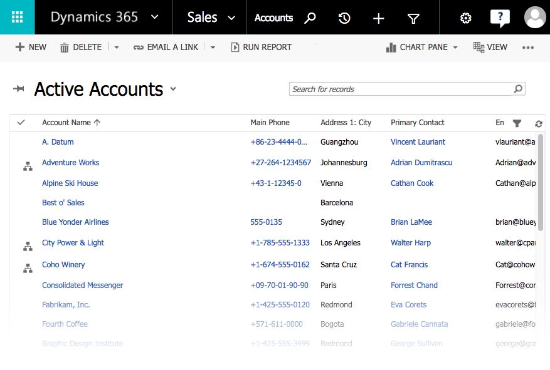
Task: Expand the Active Accounts view selector
Action: pyautogui.click(x=173, y=89)
